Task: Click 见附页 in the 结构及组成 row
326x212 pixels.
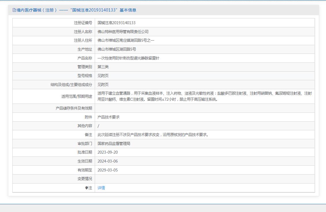Action: [x=103, y=85]
